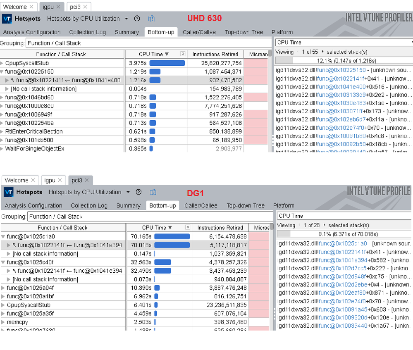The height and width of the screenshot is (350, 413).
Task: Expand the func@0x1022141f row showing 70.018s
Action: [9, 245]
